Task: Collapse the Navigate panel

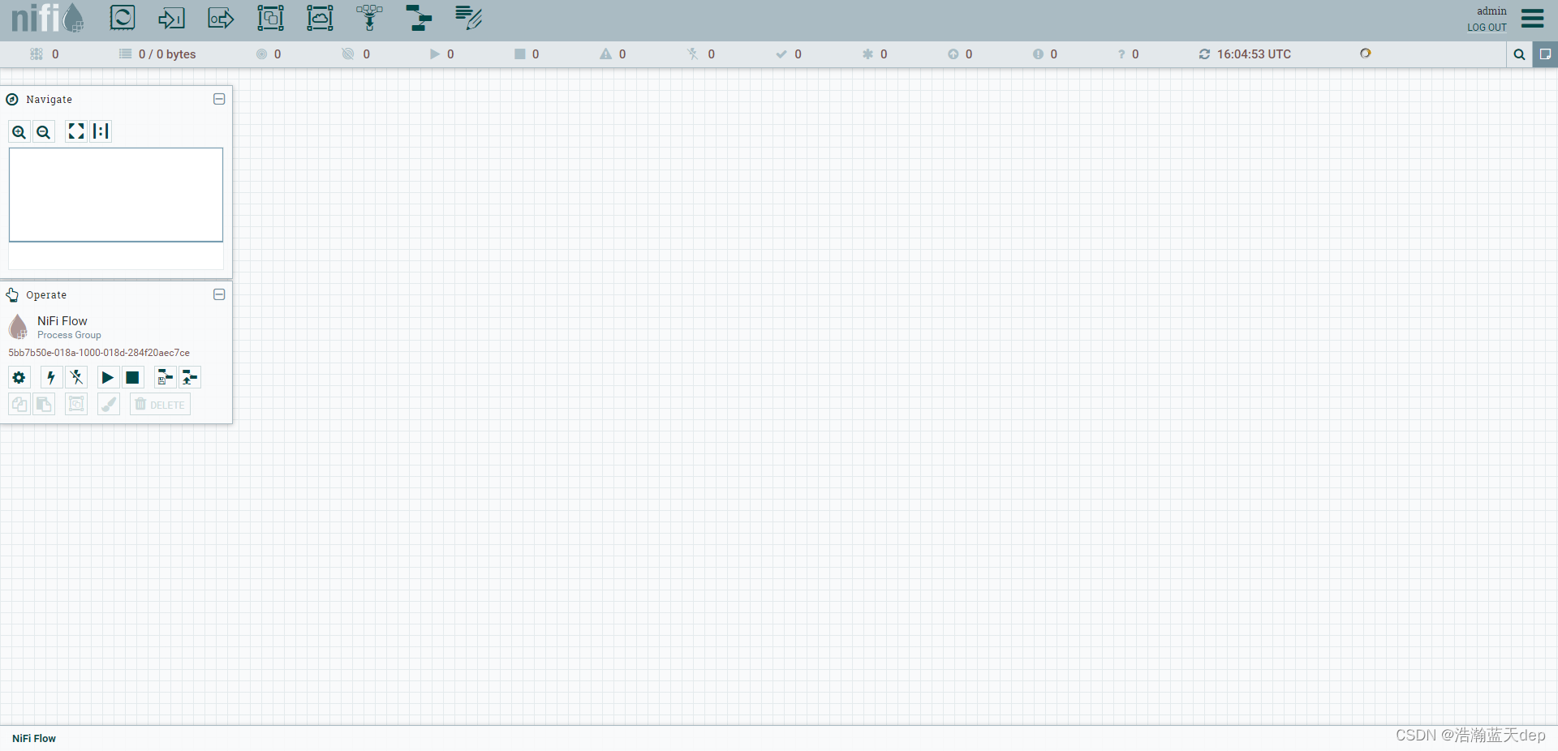Action: 219,99
